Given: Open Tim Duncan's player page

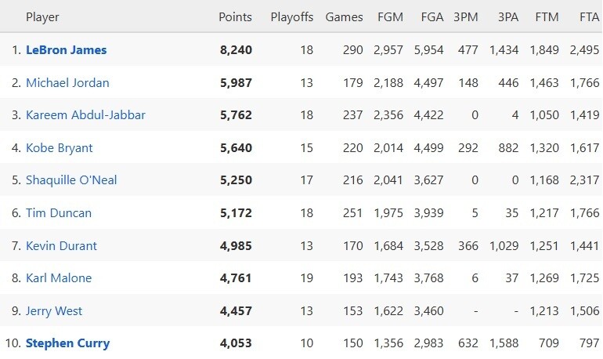Looking at the screenshot, I should [59, 213].
